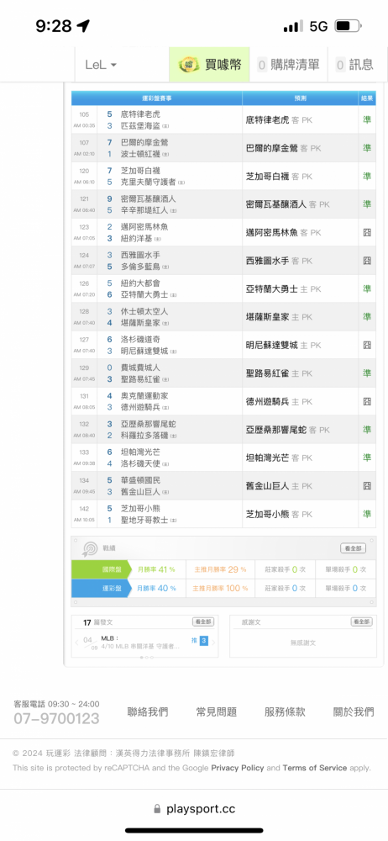
Task: Go to next post with right arrow
Action: 213,642
